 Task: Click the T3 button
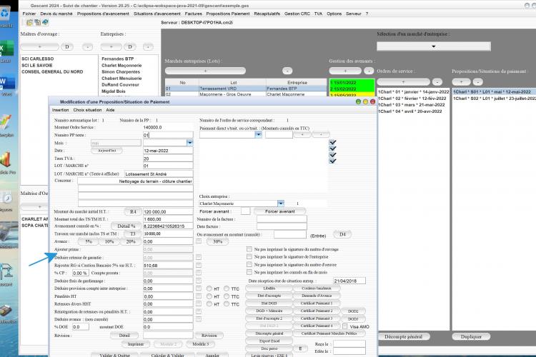[133, 234]
